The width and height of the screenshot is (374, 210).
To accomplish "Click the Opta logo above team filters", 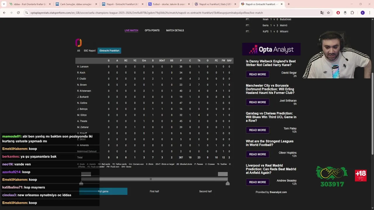I will pos(79,43).
